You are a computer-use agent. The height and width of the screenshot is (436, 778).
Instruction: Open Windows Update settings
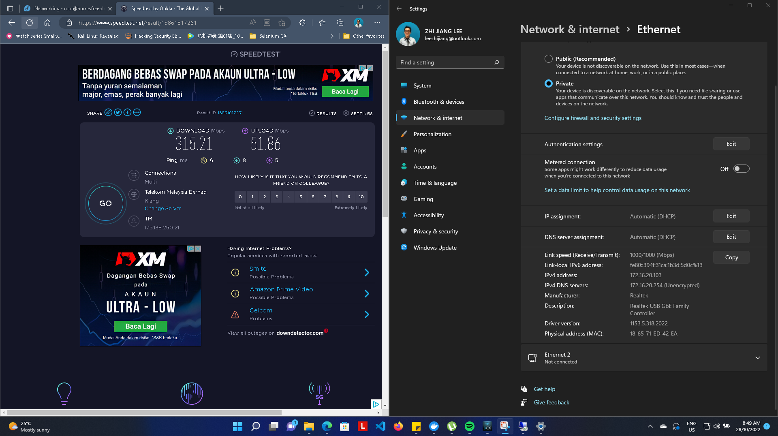click(450, 248)
